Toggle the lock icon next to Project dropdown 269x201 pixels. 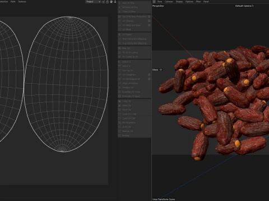107,2
